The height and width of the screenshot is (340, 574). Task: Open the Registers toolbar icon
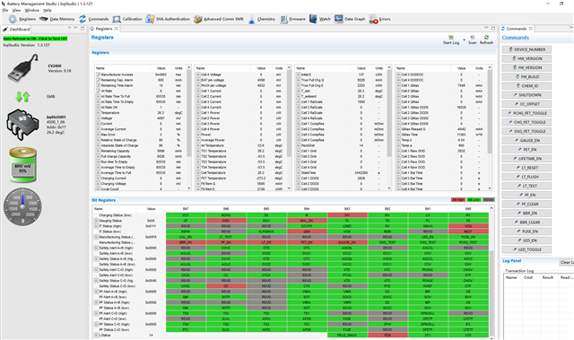13,19
